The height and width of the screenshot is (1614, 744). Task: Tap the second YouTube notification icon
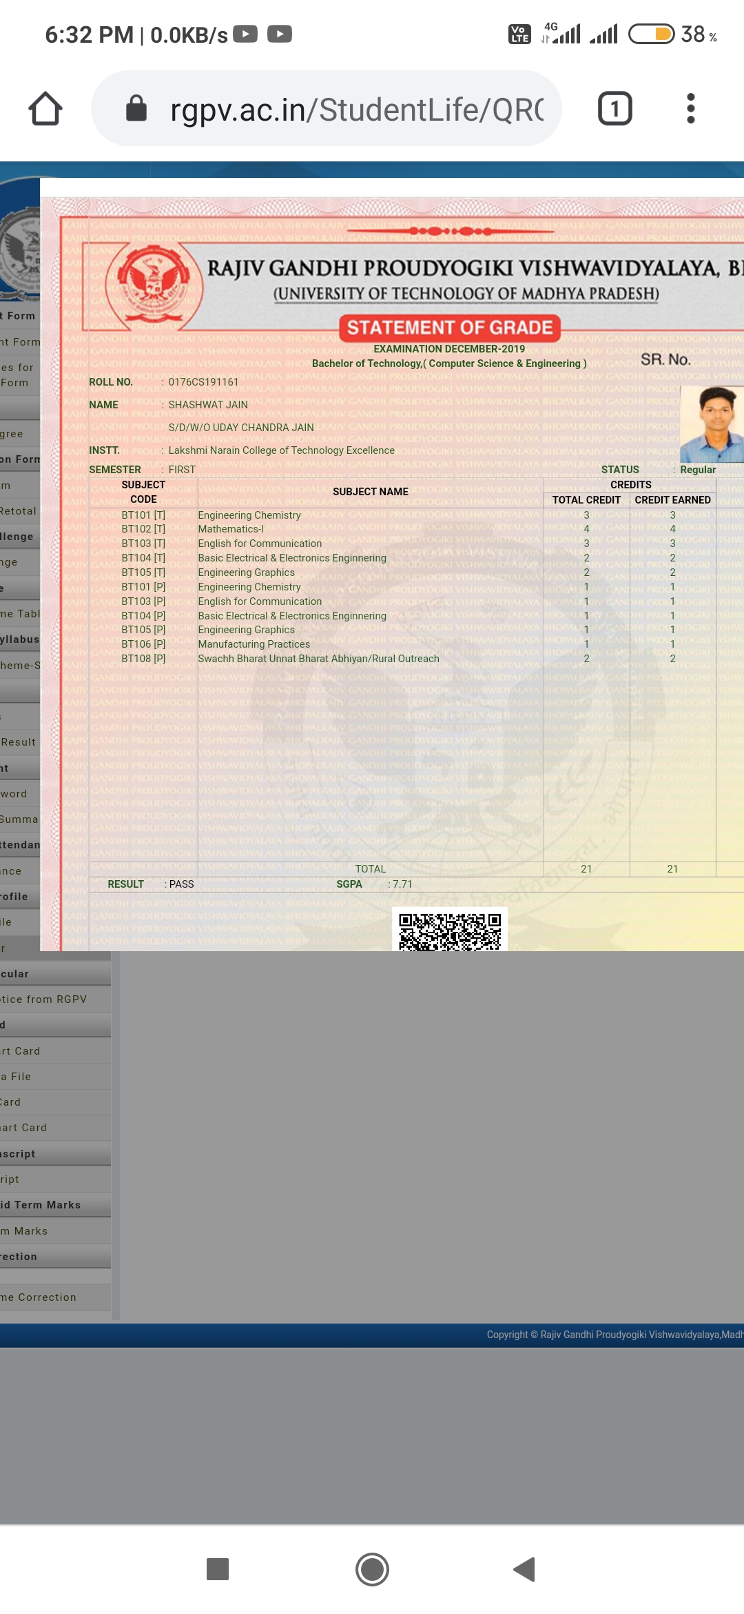[280, 34]
